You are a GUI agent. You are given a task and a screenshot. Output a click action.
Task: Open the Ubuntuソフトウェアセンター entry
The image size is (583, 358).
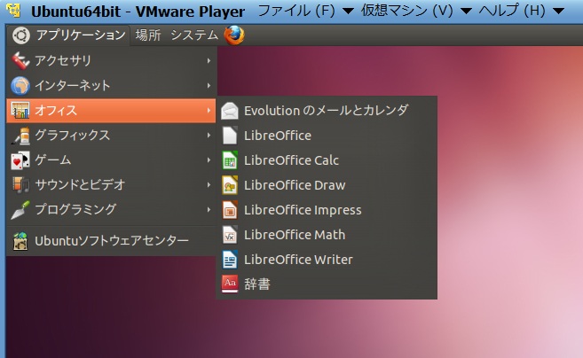111,241
